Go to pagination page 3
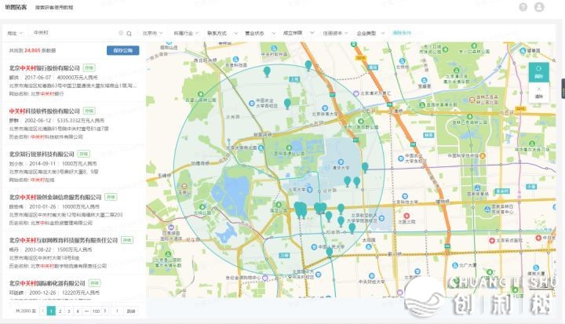Viewport: 565px width, 324px height. click(69, 311)
